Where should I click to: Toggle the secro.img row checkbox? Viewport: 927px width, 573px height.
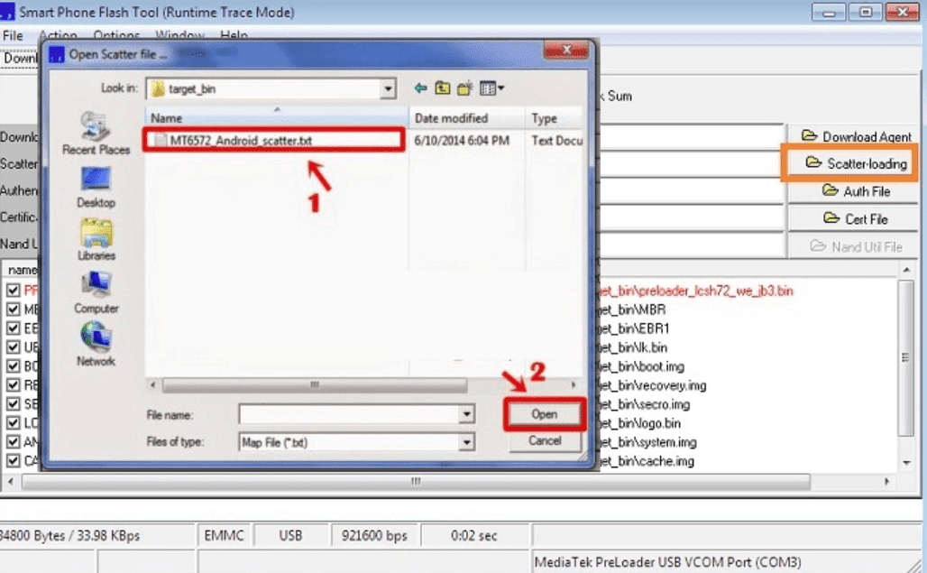point(13,404)
